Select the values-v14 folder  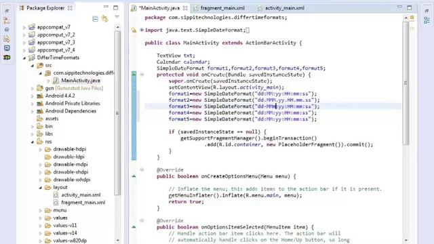(65, 233)
